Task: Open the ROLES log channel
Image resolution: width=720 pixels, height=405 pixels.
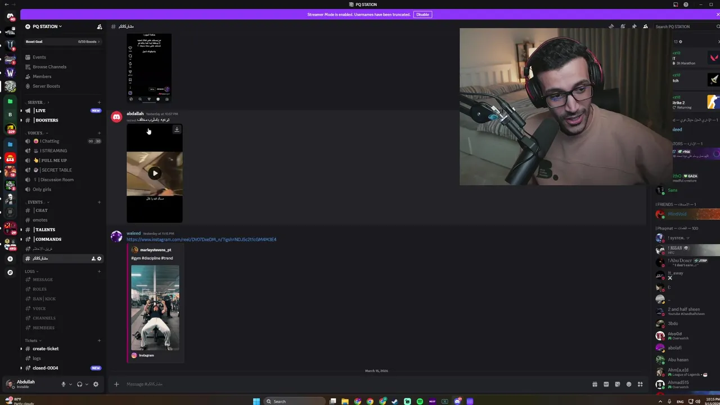Action: [62, 289]
